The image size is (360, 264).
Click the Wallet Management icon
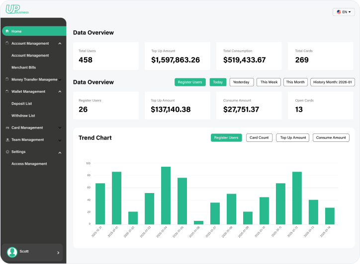[7, 92]
